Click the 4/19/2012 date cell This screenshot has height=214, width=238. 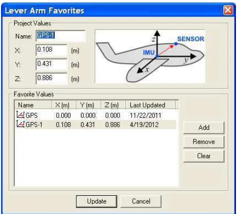pos(144,125)
